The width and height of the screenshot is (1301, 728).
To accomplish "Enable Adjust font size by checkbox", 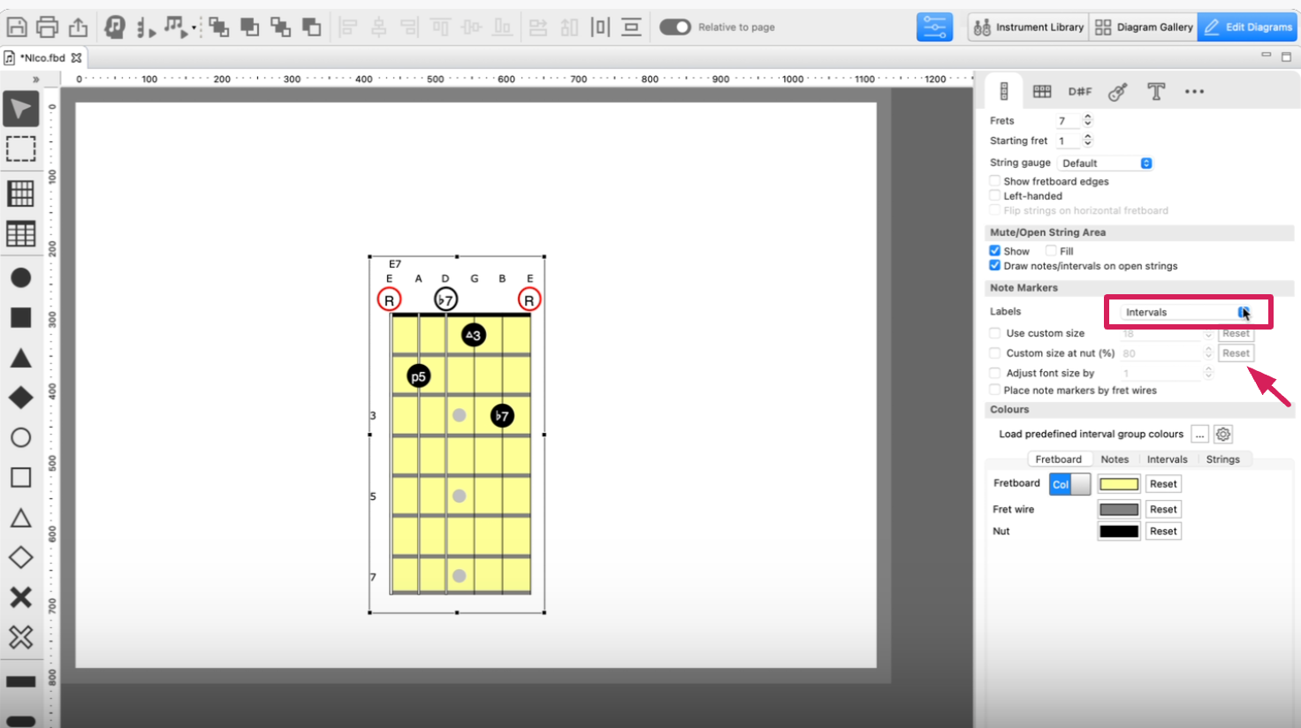I will click(x=995, y=373).
